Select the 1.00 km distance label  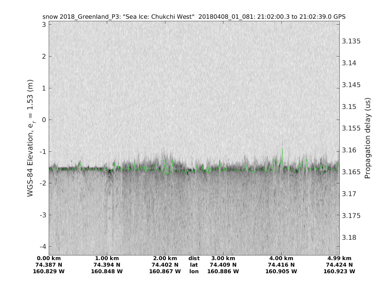click(107, 258)
